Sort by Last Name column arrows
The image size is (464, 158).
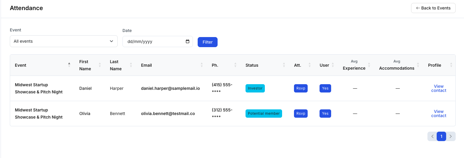[x=131, y=65]
